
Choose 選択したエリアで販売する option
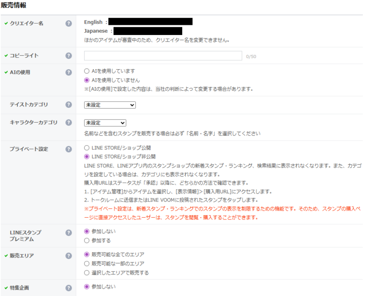tap(87, 272)
